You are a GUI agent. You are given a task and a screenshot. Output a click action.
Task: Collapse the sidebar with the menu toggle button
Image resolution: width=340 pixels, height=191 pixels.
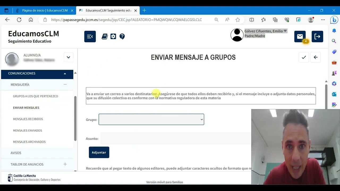coord(90,37)
